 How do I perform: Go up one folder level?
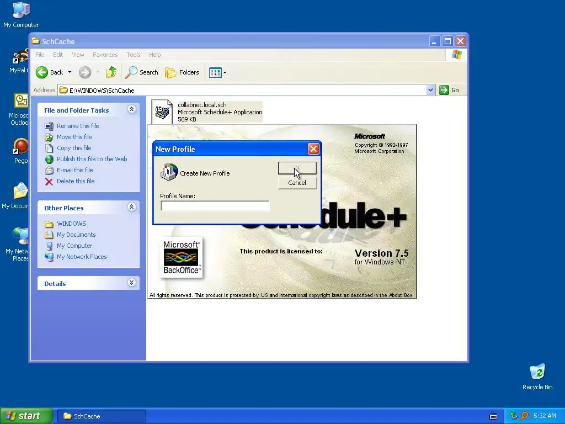[111, 72]
